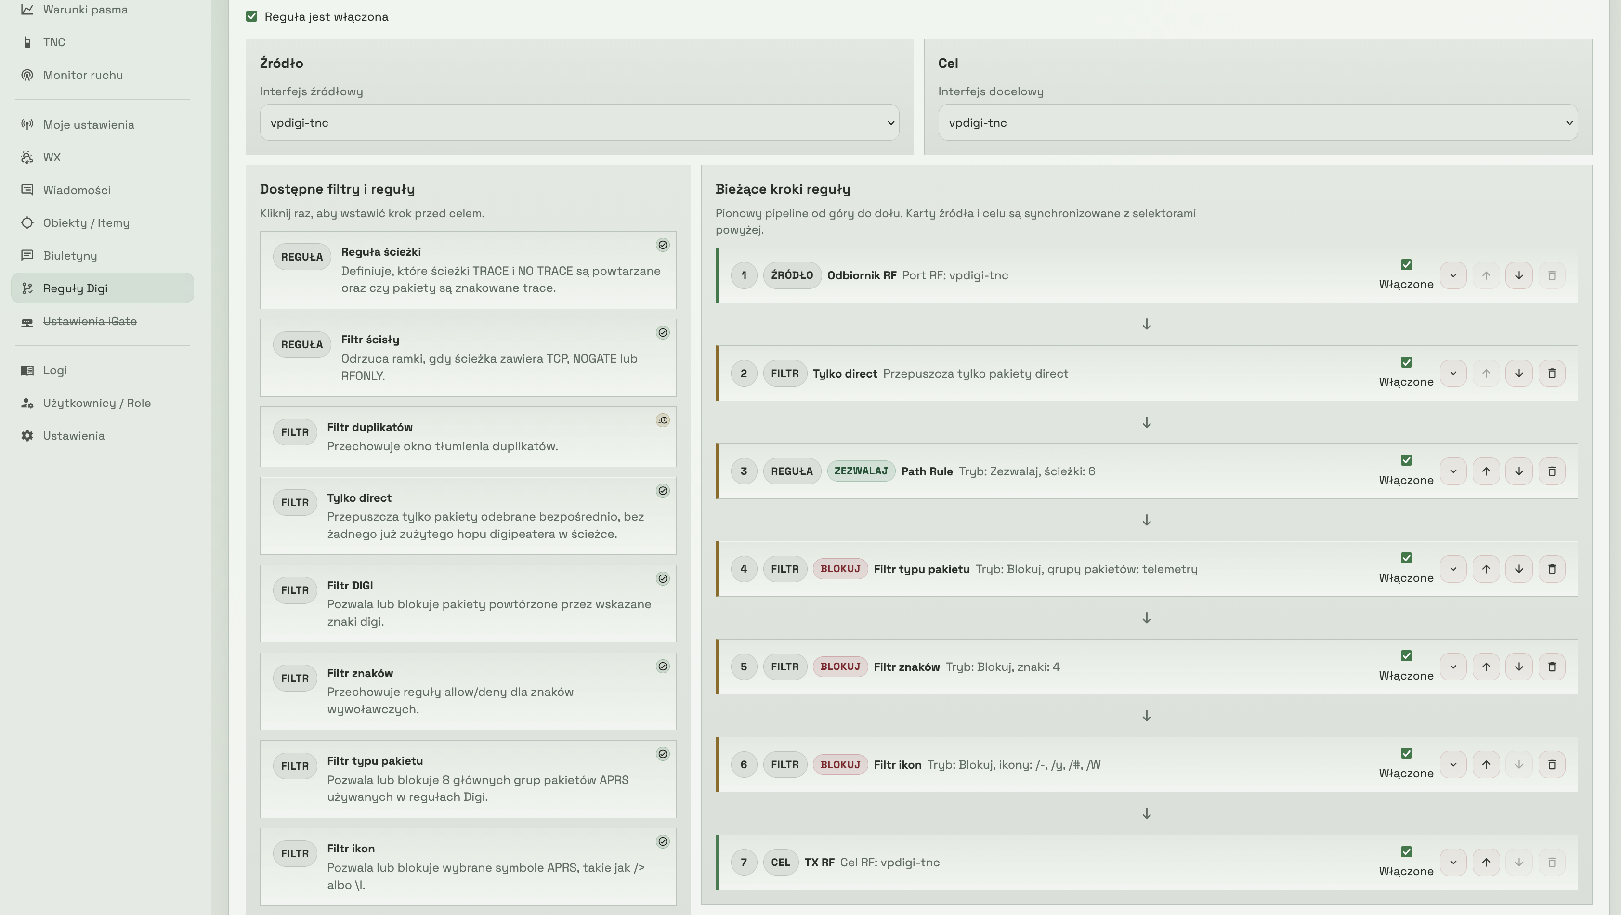
Task: Move Path Rule step up
Action: [1486, 471]
